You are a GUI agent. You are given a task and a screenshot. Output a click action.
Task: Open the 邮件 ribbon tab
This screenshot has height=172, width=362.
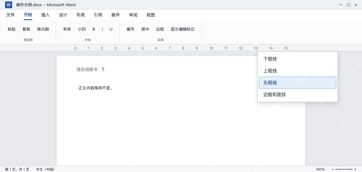116,15
